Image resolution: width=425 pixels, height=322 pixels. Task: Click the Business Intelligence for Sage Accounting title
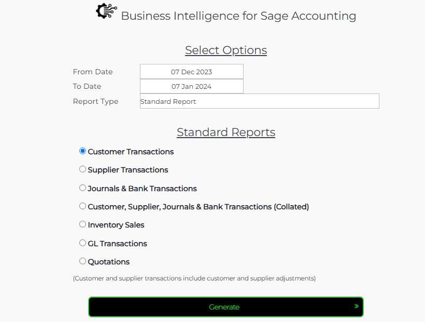tap(238, 16)
